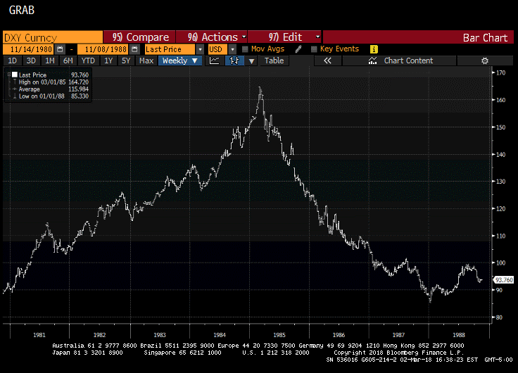Image resolution: width=518 pixels, height=373 pixels.
Task: Enable the Mov Avgs checkbox
Action: coord(245,49)
